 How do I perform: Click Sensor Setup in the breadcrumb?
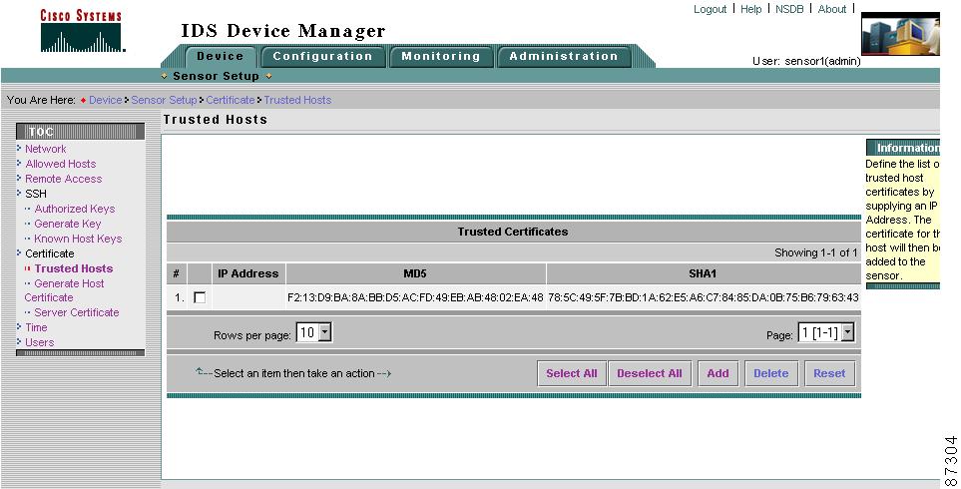[x=164, y=100]
